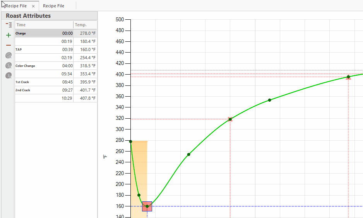The image size is (363, 218).
Task: Click the 2nd Crack bean icon
Action: (x=9, y=76)
